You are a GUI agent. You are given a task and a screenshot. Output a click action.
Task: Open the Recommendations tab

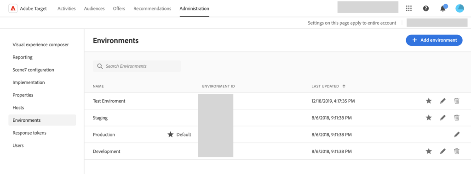coord(152,9)
